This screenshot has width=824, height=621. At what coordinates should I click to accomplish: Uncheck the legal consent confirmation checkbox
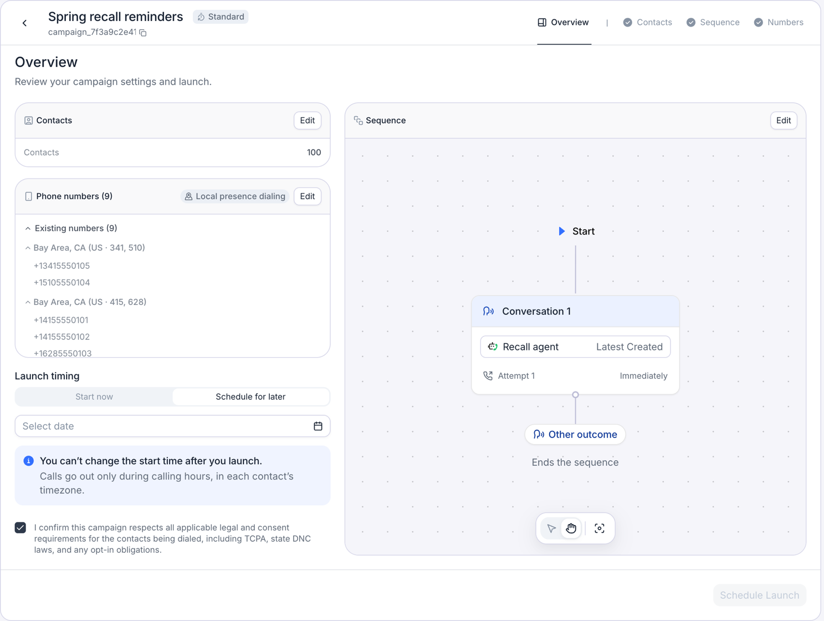(21, 527)
